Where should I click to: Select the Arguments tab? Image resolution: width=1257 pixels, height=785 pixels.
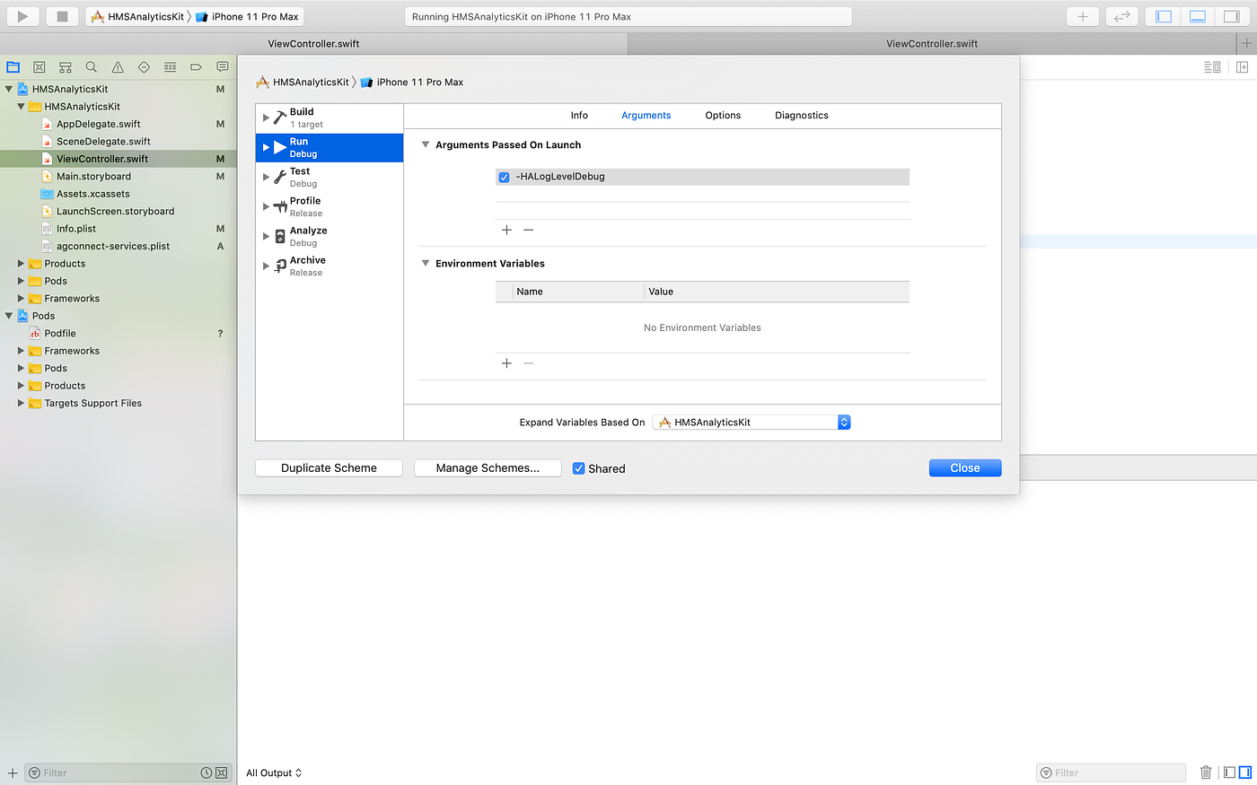pyautogui.click(x=646, y=115)
